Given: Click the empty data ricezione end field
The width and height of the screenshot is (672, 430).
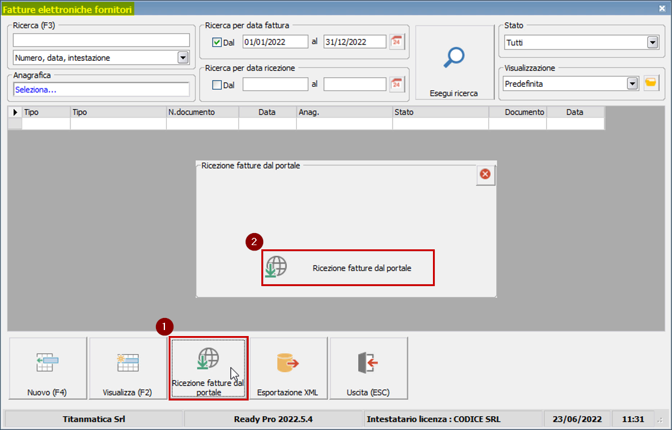Looking at the screenshot, I should 355,84.
